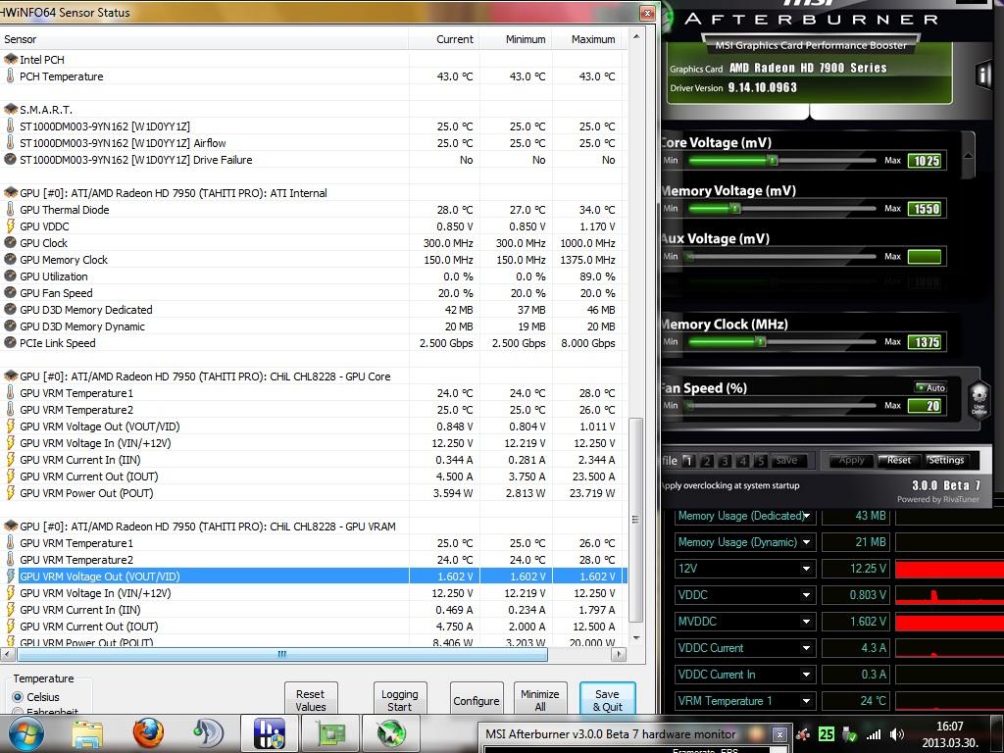Open Windows Explorer from the taskbar
This screenshot has width=1004, height=753.
click(x=87, y=733)
